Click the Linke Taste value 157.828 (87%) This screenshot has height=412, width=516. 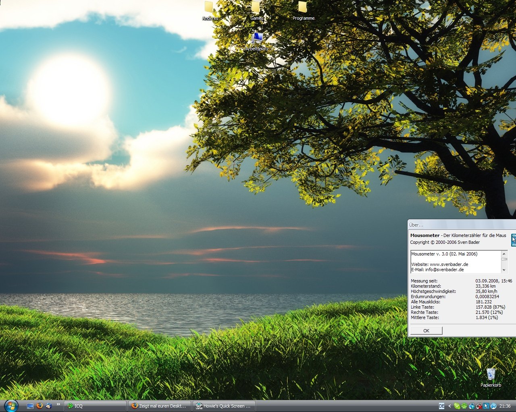tap(490, 307)
